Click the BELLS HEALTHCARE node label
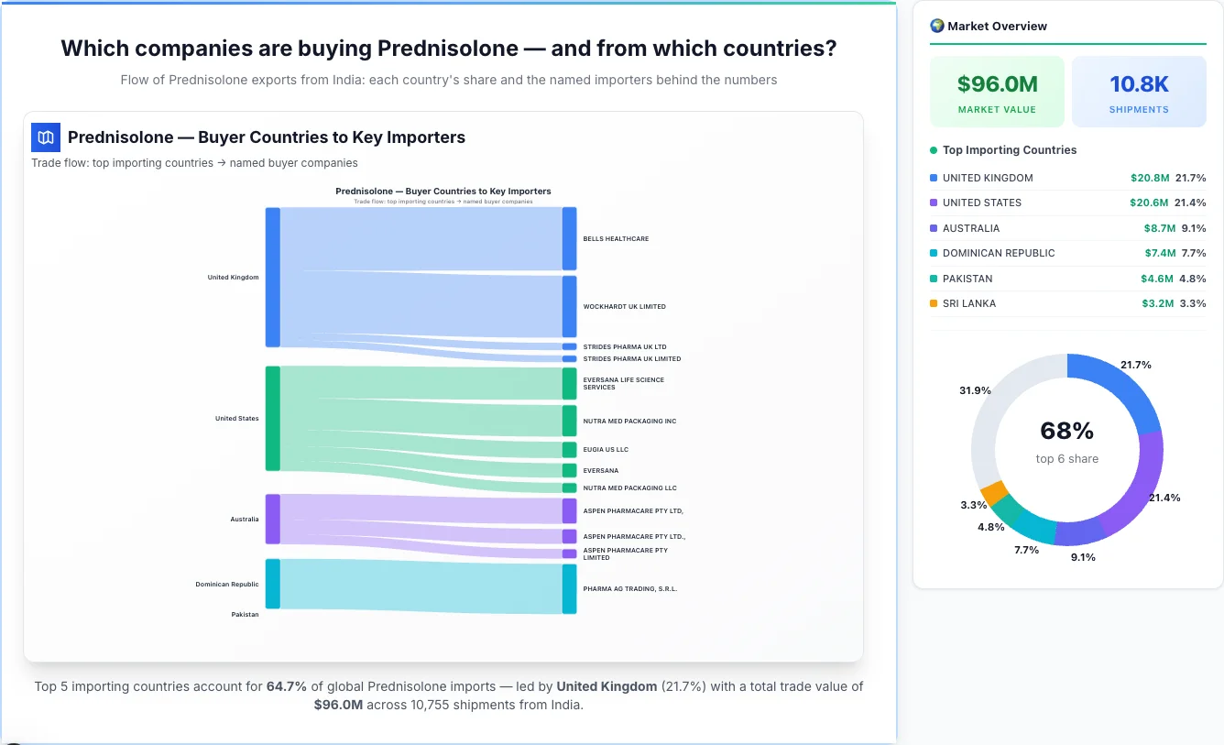The width and height of the screenshot is (1224, 745). tap(614, 238)
